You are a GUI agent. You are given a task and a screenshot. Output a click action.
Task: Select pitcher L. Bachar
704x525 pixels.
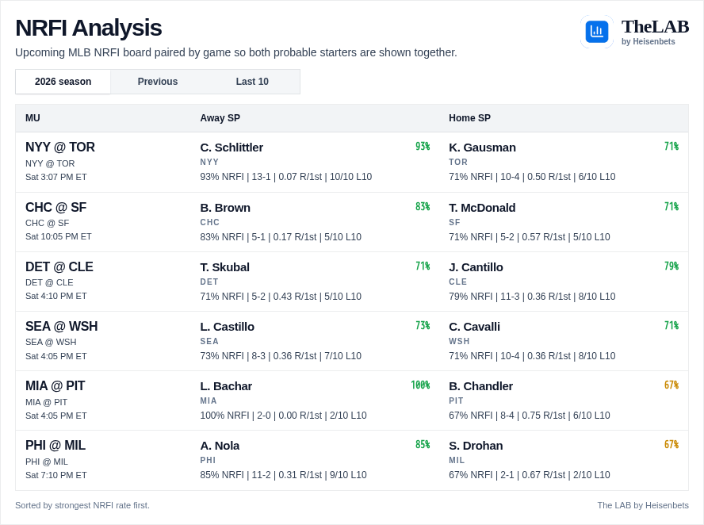[x=226, y=386]
